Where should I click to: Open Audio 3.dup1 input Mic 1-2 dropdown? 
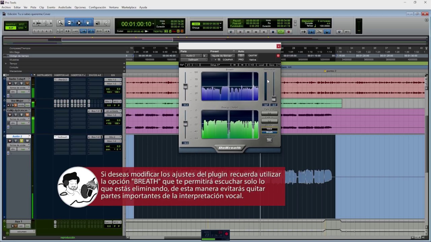pos(112,80)
